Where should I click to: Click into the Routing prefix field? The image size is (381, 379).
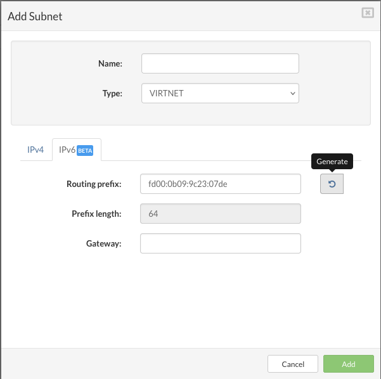[x=221, y=184]
